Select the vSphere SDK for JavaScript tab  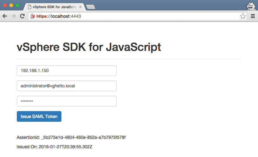pos(55,7)
